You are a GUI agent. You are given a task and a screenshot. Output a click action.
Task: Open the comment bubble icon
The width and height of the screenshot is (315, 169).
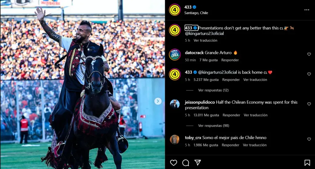(185, 163)
